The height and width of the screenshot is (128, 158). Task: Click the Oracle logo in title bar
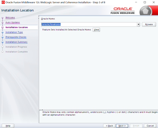[3, 2]
